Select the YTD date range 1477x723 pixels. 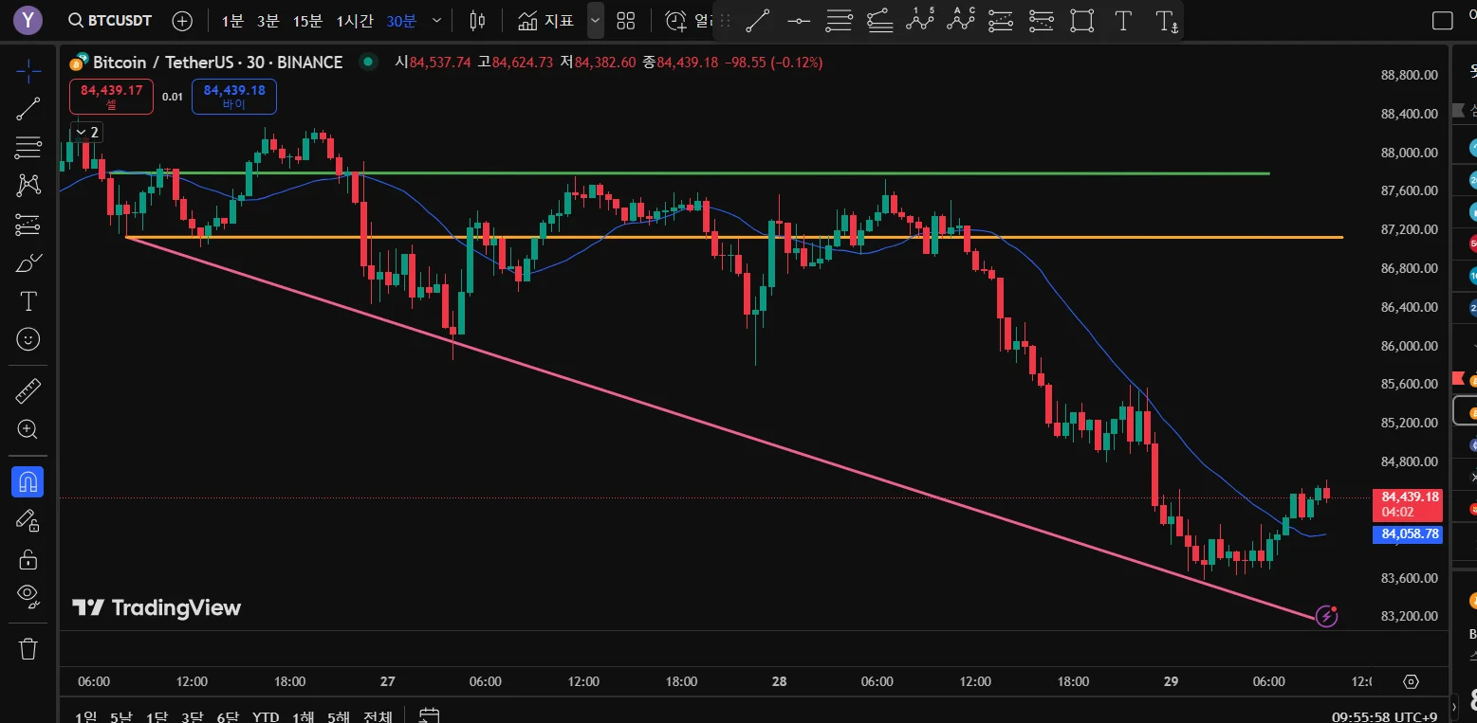[x=266, y=716]
